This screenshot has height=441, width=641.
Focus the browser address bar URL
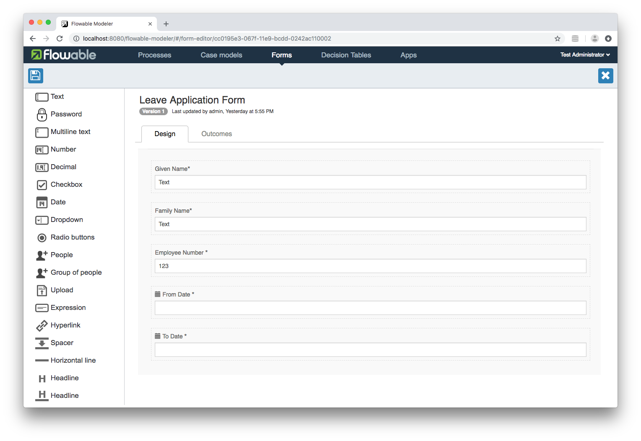click(x=207, y=39)
